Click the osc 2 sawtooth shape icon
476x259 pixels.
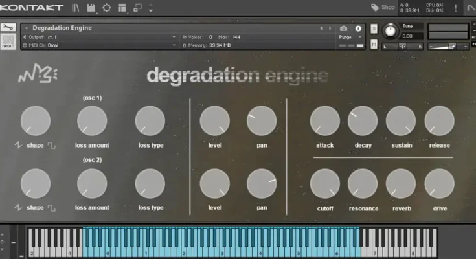18,208
